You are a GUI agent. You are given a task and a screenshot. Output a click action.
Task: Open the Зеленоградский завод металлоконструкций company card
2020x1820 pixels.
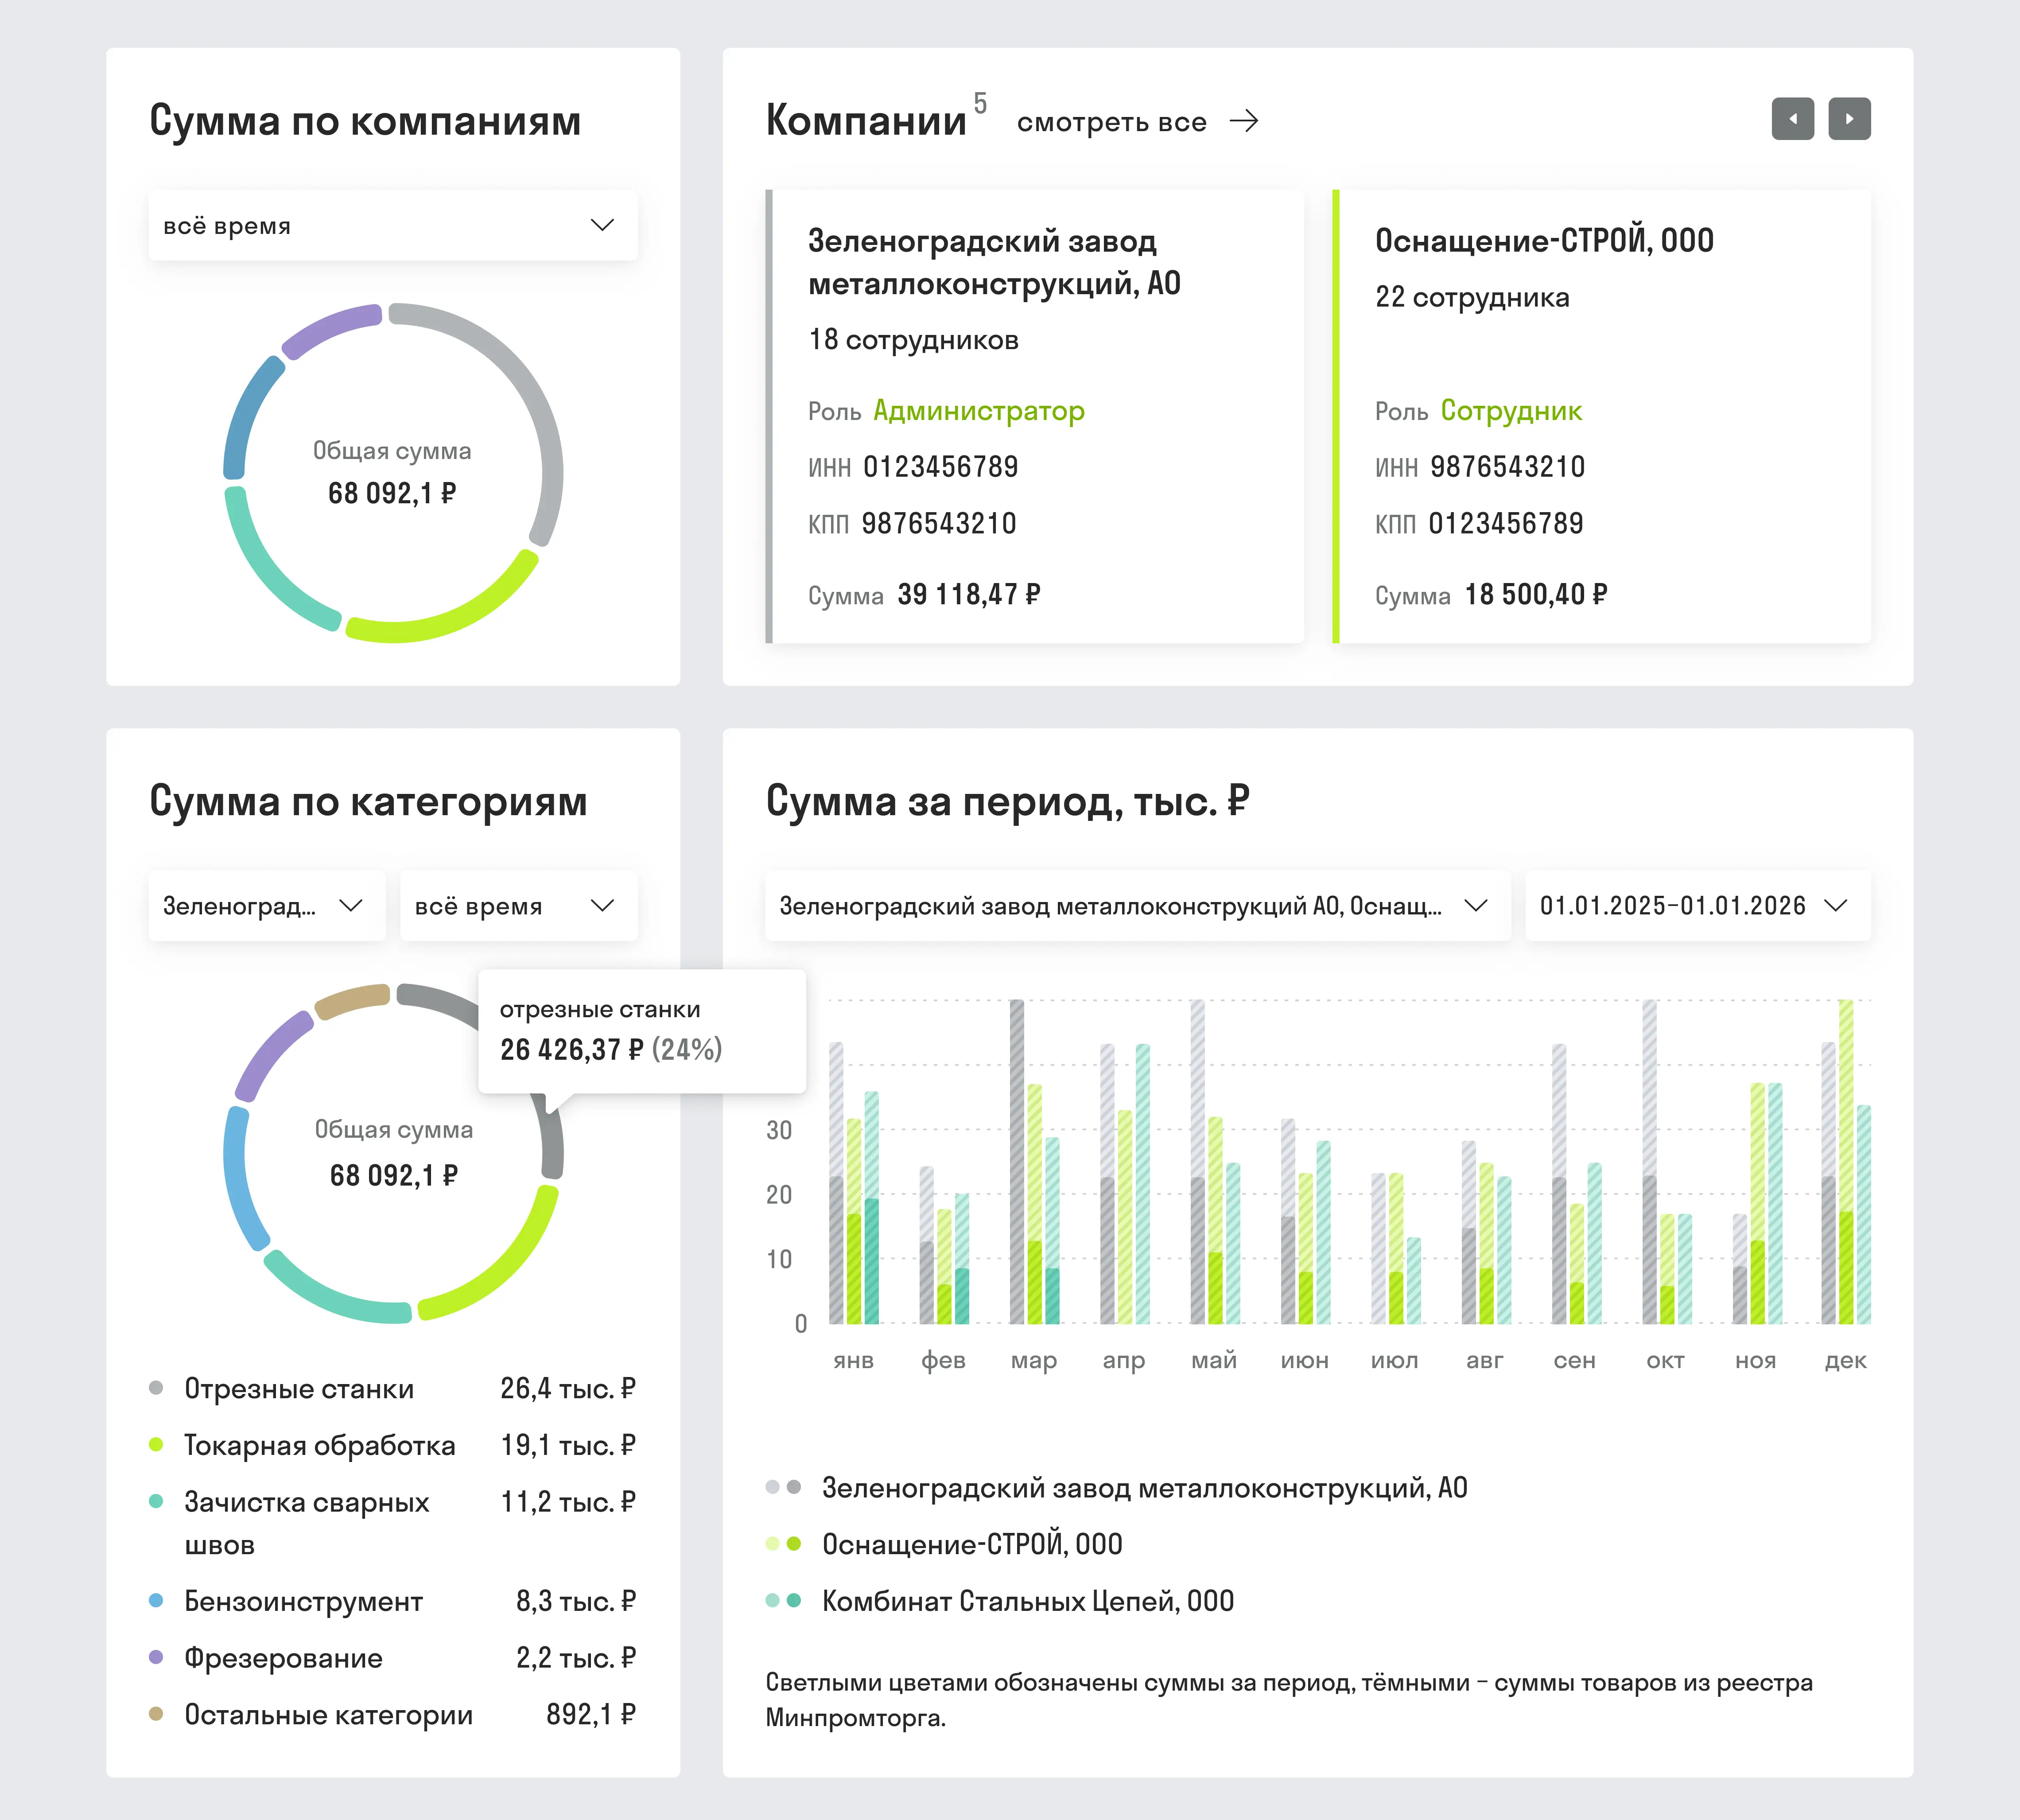point(1034,416)
